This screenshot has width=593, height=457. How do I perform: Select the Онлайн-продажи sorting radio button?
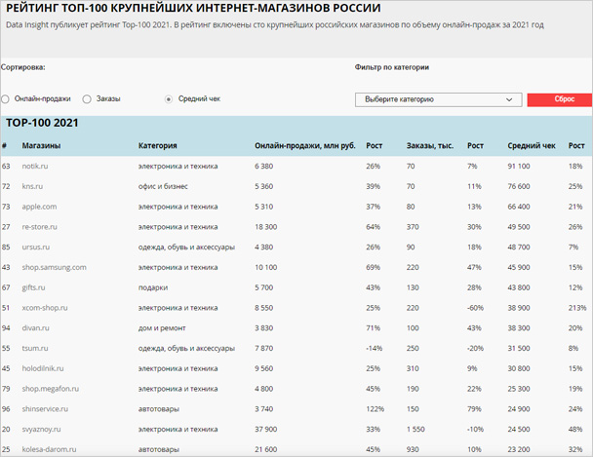[6, 99]
